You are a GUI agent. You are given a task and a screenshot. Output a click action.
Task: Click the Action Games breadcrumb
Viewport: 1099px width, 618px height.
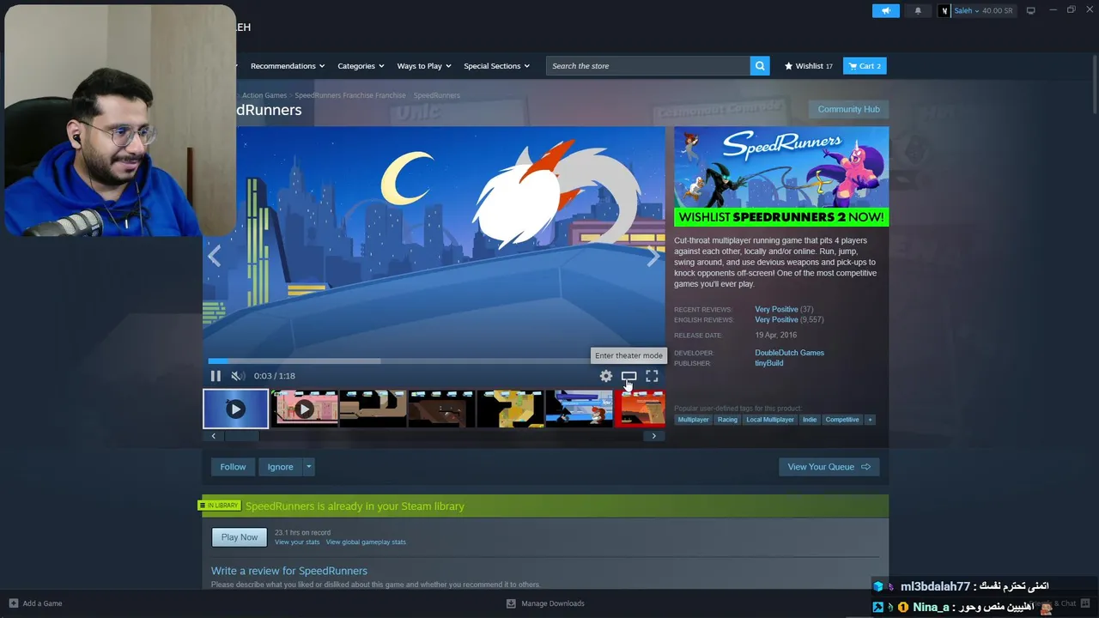pyautogui.click(x=264, y=95)
